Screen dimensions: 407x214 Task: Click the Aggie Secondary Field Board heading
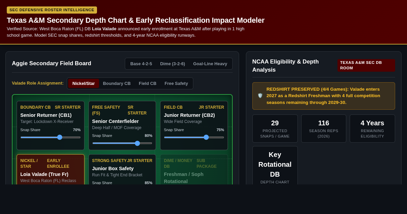52,64
